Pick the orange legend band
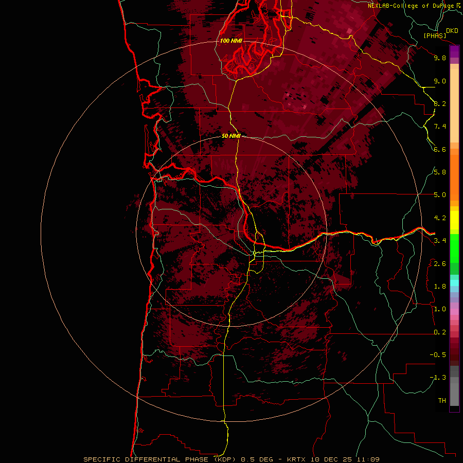This screenshot has height=463, width=463. pos(454,177)
